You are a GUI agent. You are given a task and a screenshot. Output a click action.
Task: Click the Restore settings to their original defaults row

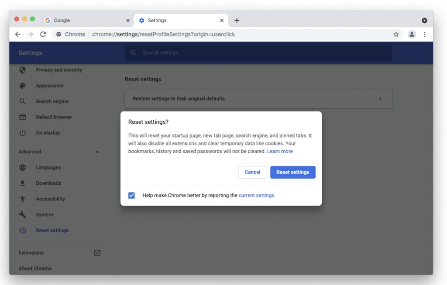coord(258,99)
